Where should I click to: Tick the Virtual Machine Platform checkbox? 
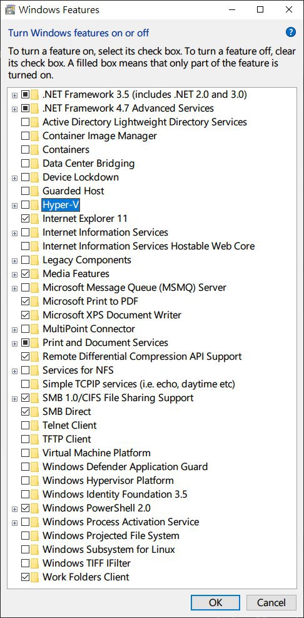pos(25,453)
